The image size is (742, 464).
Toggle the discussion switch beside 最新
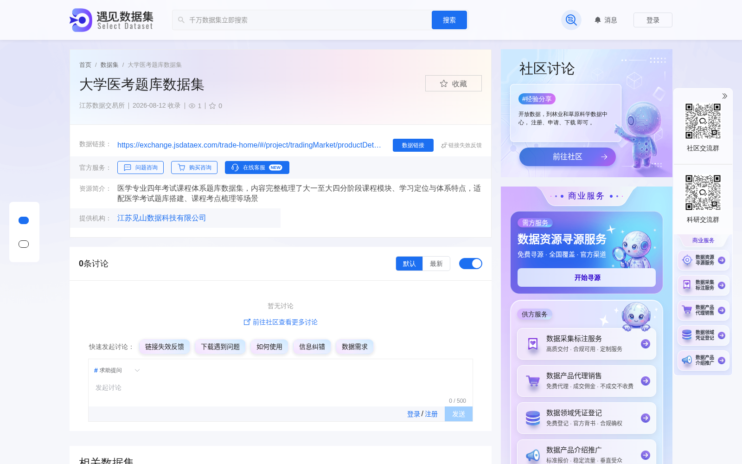pos(471,264)
